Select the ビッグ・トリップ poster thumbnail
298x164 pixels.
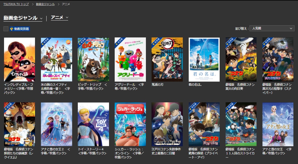click(93, 60)
